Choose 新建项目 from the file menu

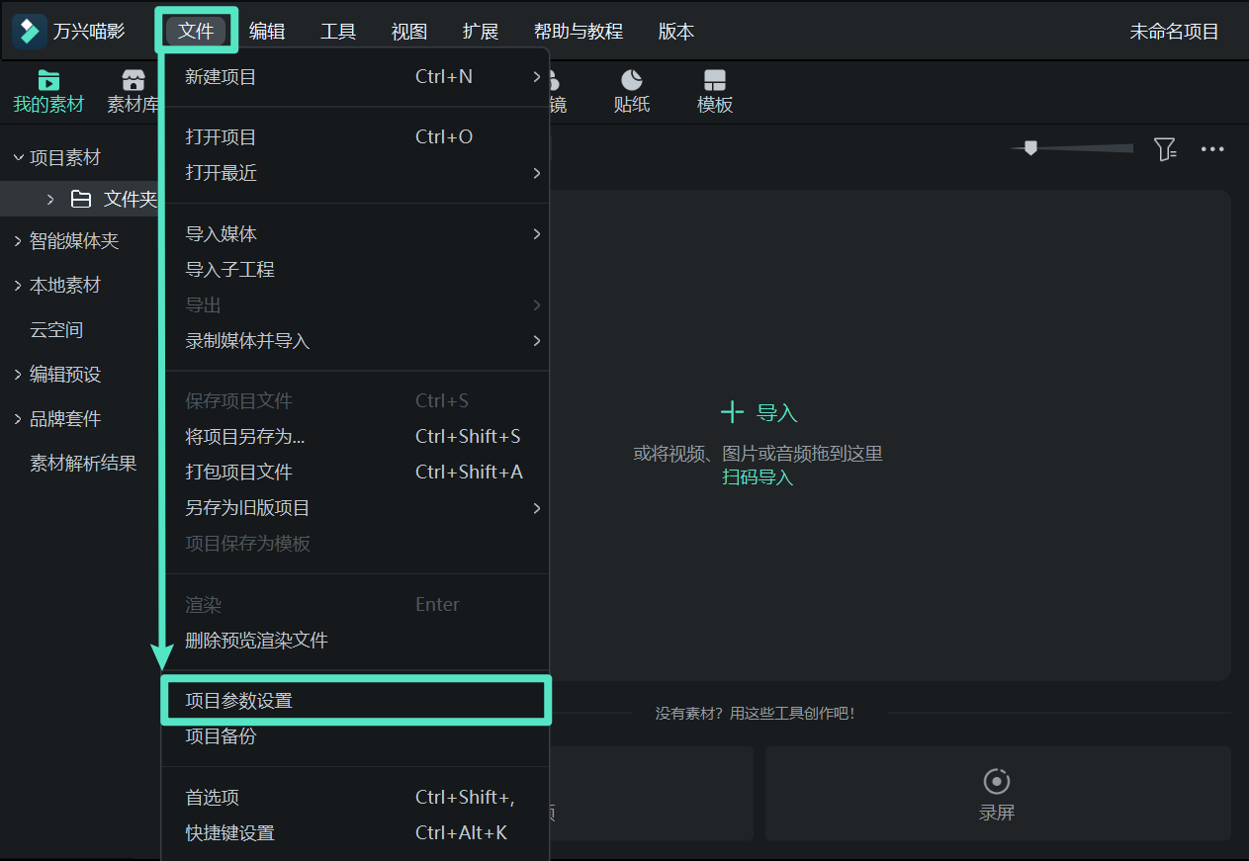click(355, 77)
